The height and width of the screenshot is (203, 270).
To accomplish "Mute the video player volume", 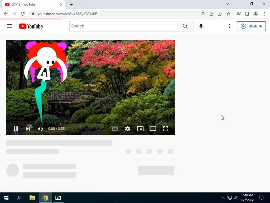I will coord(40,129).
